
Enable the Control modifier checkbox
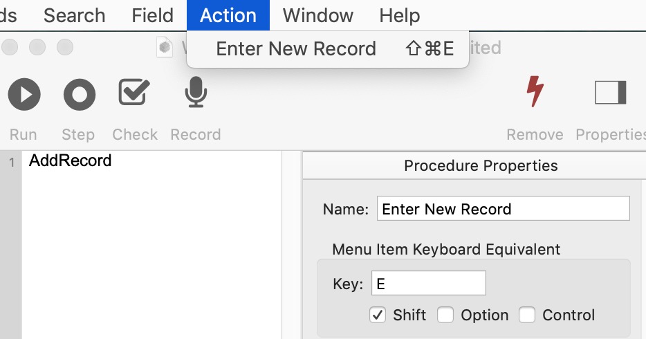click(527, 315)
